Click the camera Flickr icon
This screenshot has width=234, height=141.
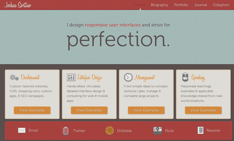pos(158,130)
